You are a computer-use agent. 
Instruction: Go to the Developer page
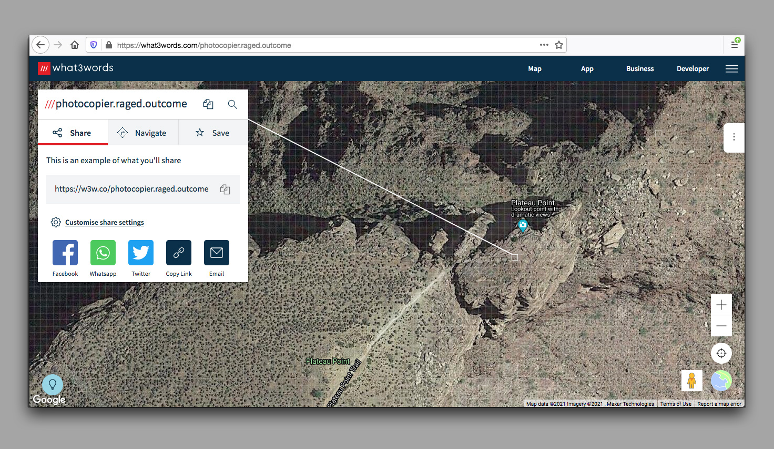click(x=692, y=69)
